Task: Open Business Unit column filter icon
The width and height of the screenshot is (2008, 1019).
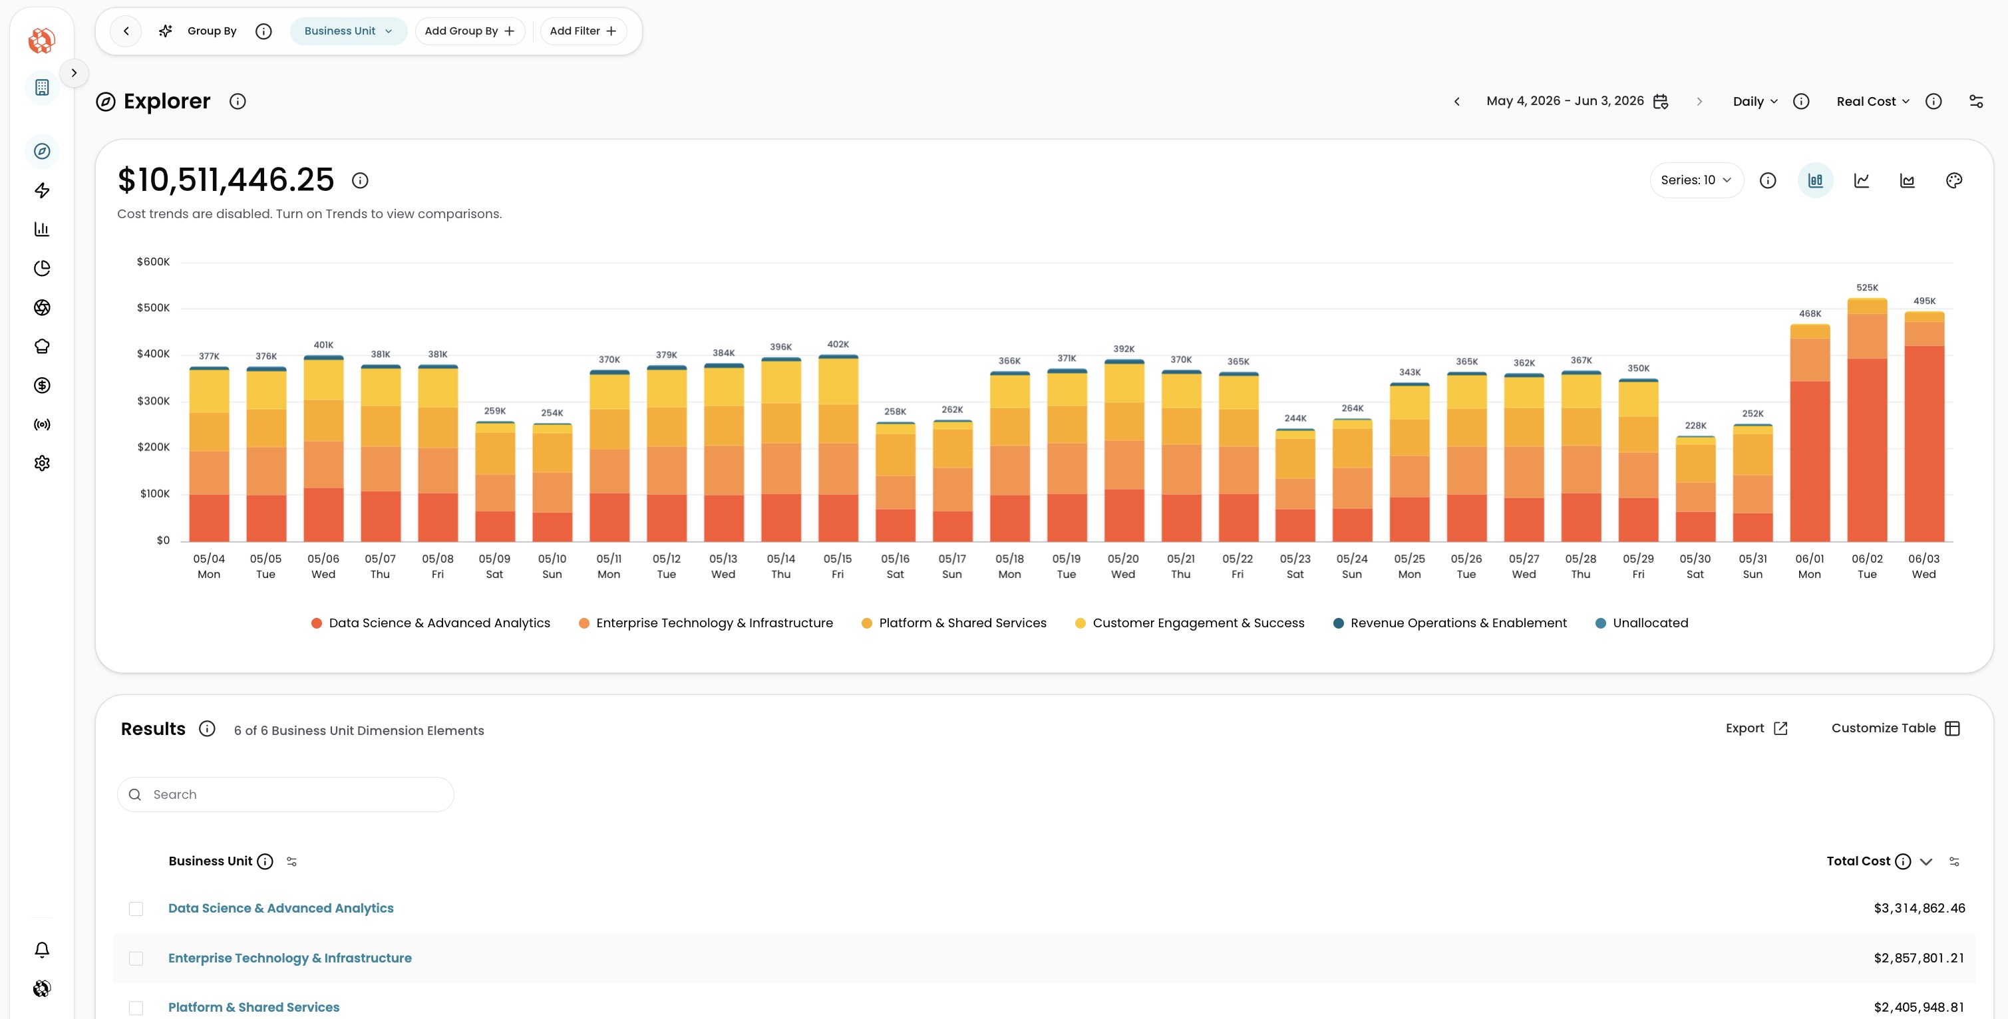Action: (x=291, y=861)
